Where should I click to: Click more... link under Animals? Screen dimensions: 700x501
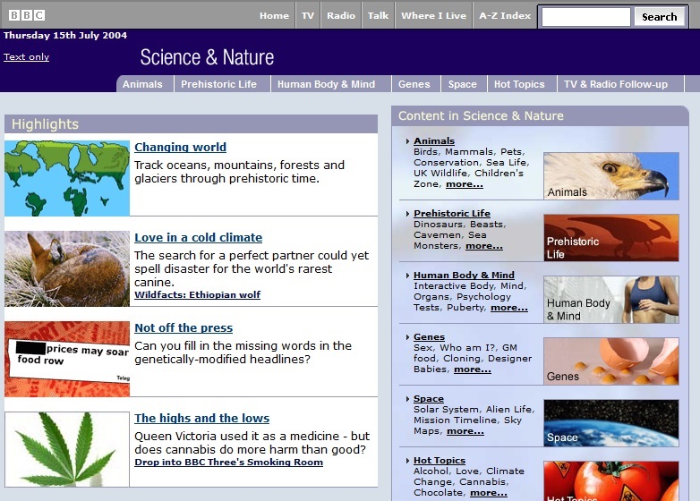click(465, 184)
